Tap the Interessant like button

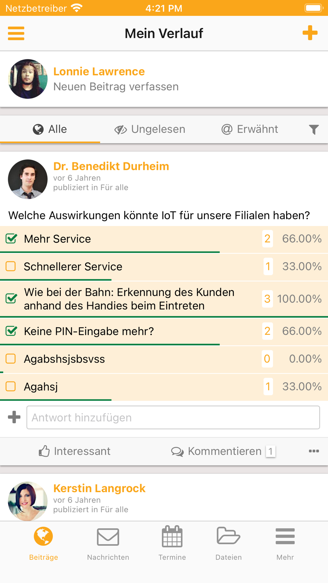coord(74,451)
